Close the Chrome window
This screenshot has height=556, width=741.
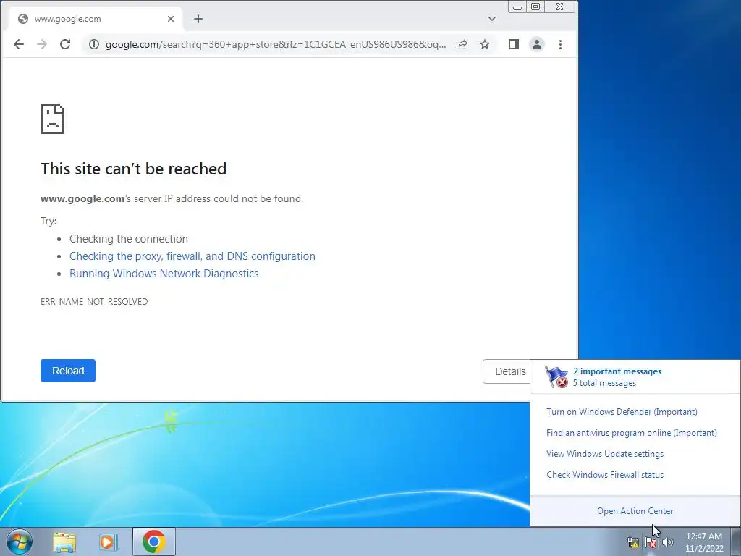(x=560, y=7)
